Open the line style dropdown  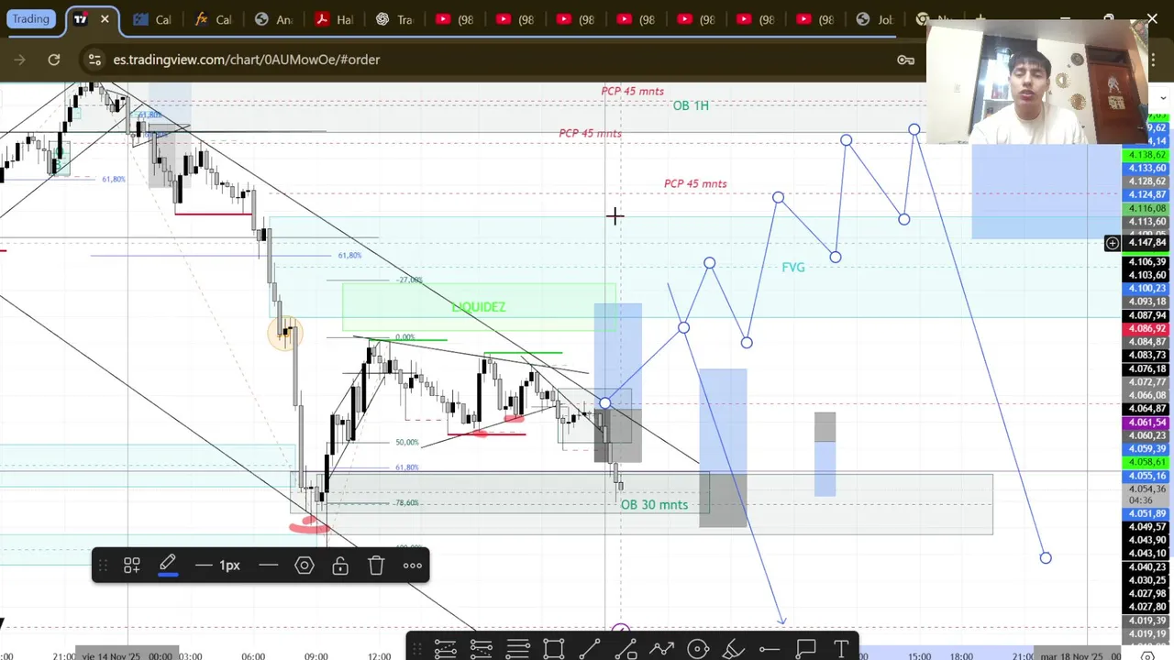coord(268,566)
